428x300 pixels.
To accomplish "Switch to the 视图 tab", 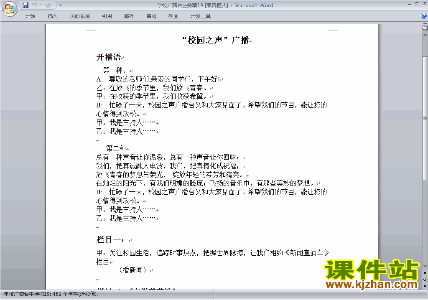I will [x=173, y=16].
